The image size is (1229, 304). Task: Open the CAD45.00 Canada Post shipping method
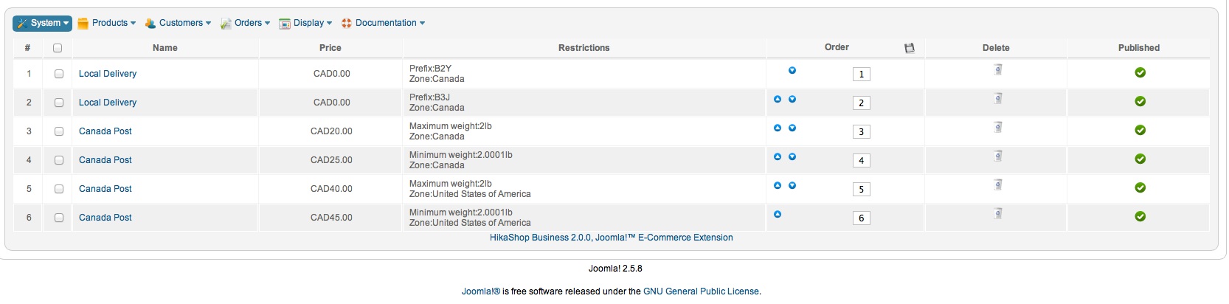(105, 218)
